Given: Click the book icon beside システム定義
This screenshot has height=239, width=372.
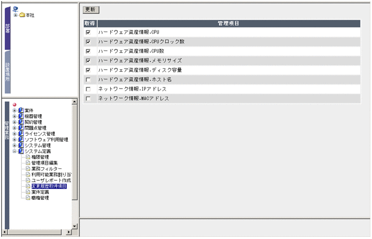Looking at the screenshot, I should (21, 151).
